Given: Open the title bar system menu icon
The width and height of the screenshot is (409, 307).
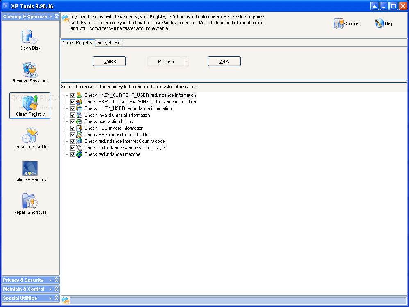Looking at the screenshot, I should [x=6, y=6].
